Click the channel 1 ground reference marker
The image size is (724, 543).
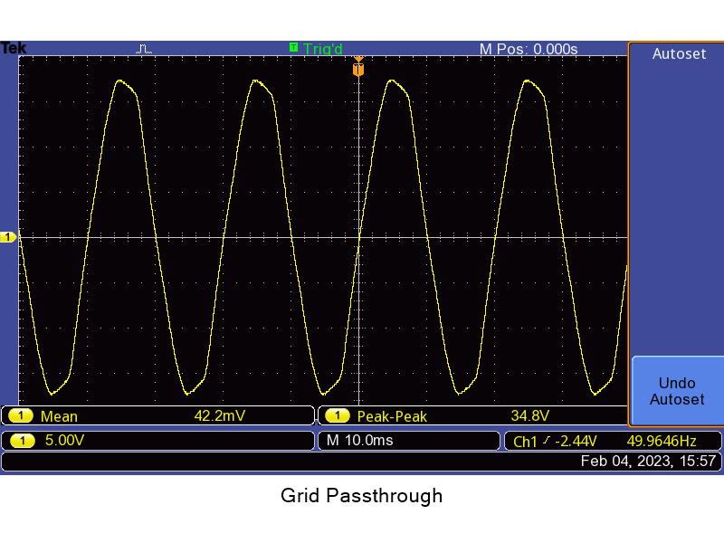(x=8, y=237)
